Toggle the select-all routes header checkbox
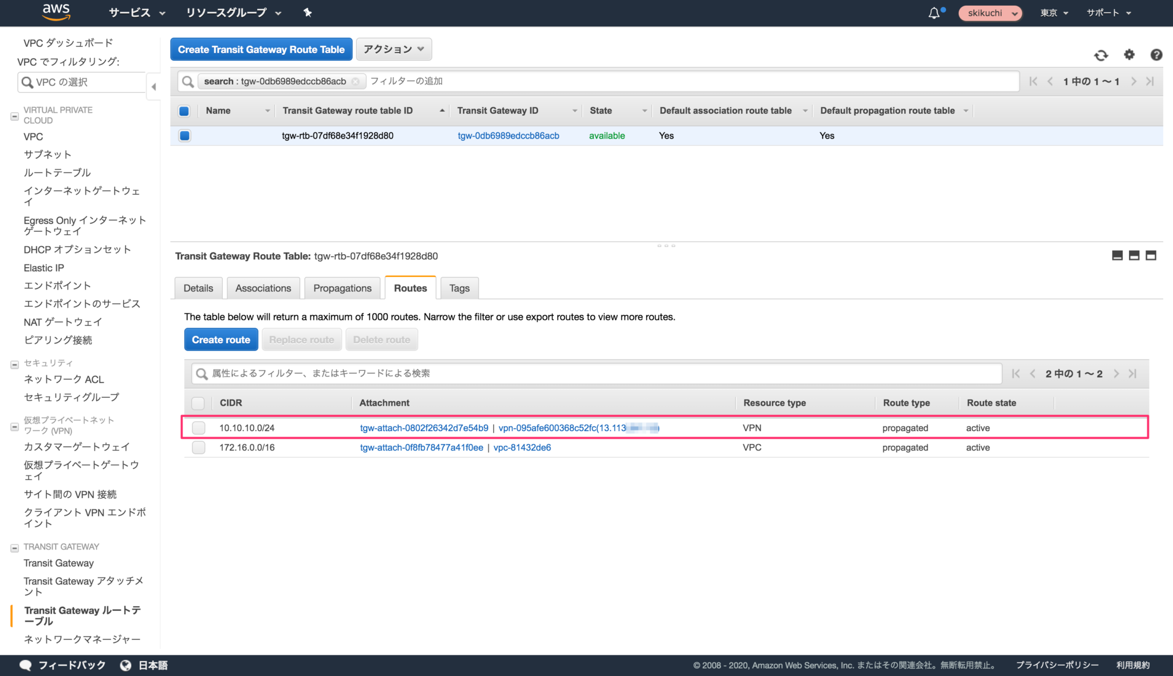Screen dimensions: 1173x676 click(x=198, y=403)
